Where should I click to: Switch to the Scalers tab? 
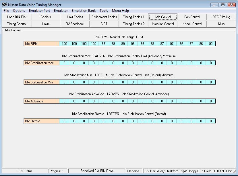point(46,17)
